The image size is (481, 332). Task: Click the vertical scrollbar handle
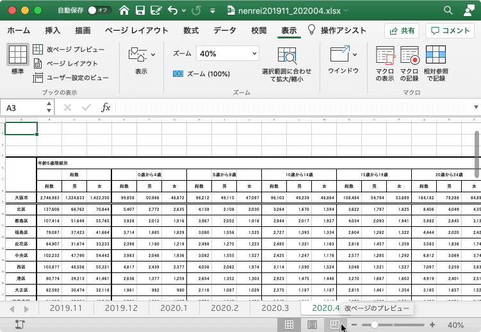coord(477,154)
